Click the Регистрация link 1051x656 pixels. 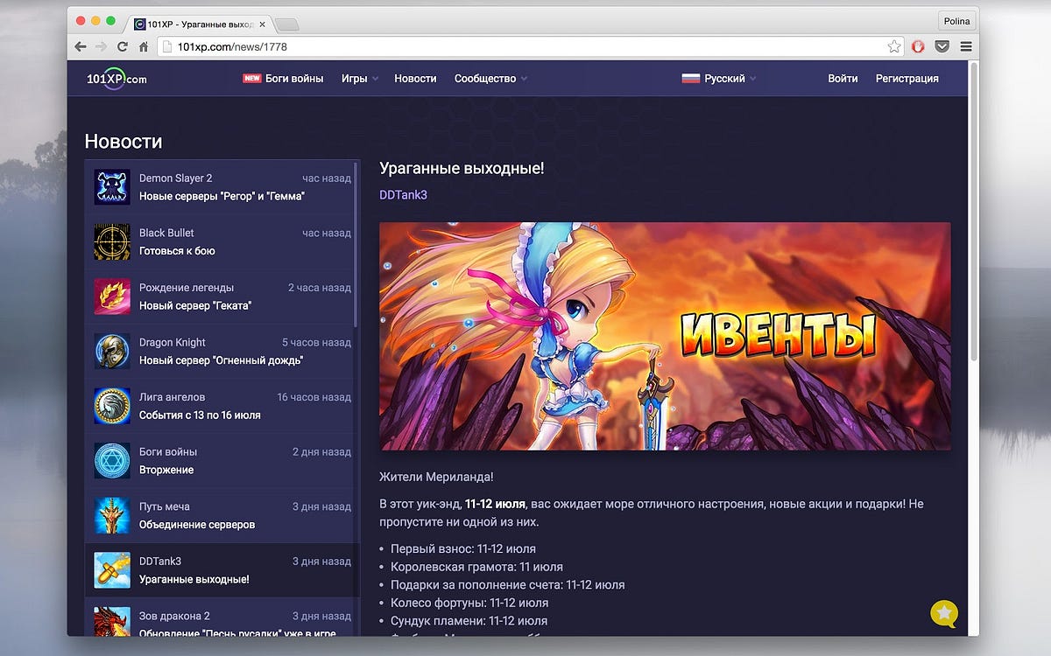906,79
